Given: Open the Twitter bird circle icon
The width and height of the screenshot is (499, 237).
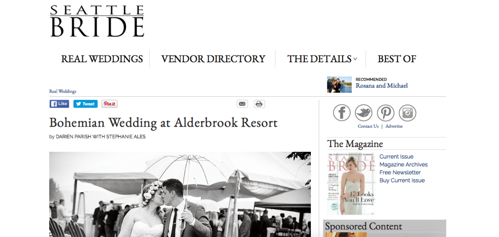Looking at the screenshot, I should (364, 113).
